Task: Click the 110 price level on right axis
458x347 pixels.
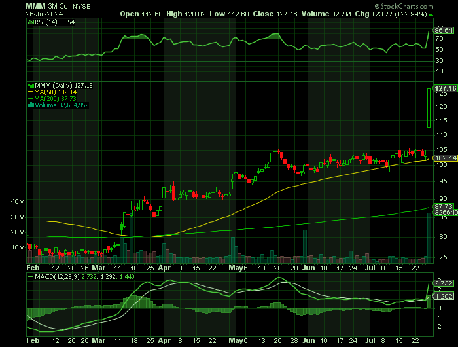Action: pyautogui.click(x=442, y=135)
